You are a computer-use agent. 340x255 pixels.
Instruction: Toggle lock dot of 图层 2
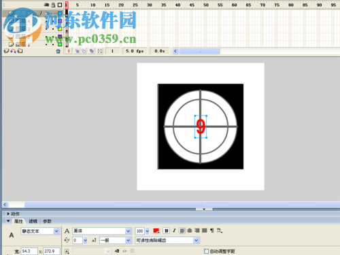pos(53,37)
